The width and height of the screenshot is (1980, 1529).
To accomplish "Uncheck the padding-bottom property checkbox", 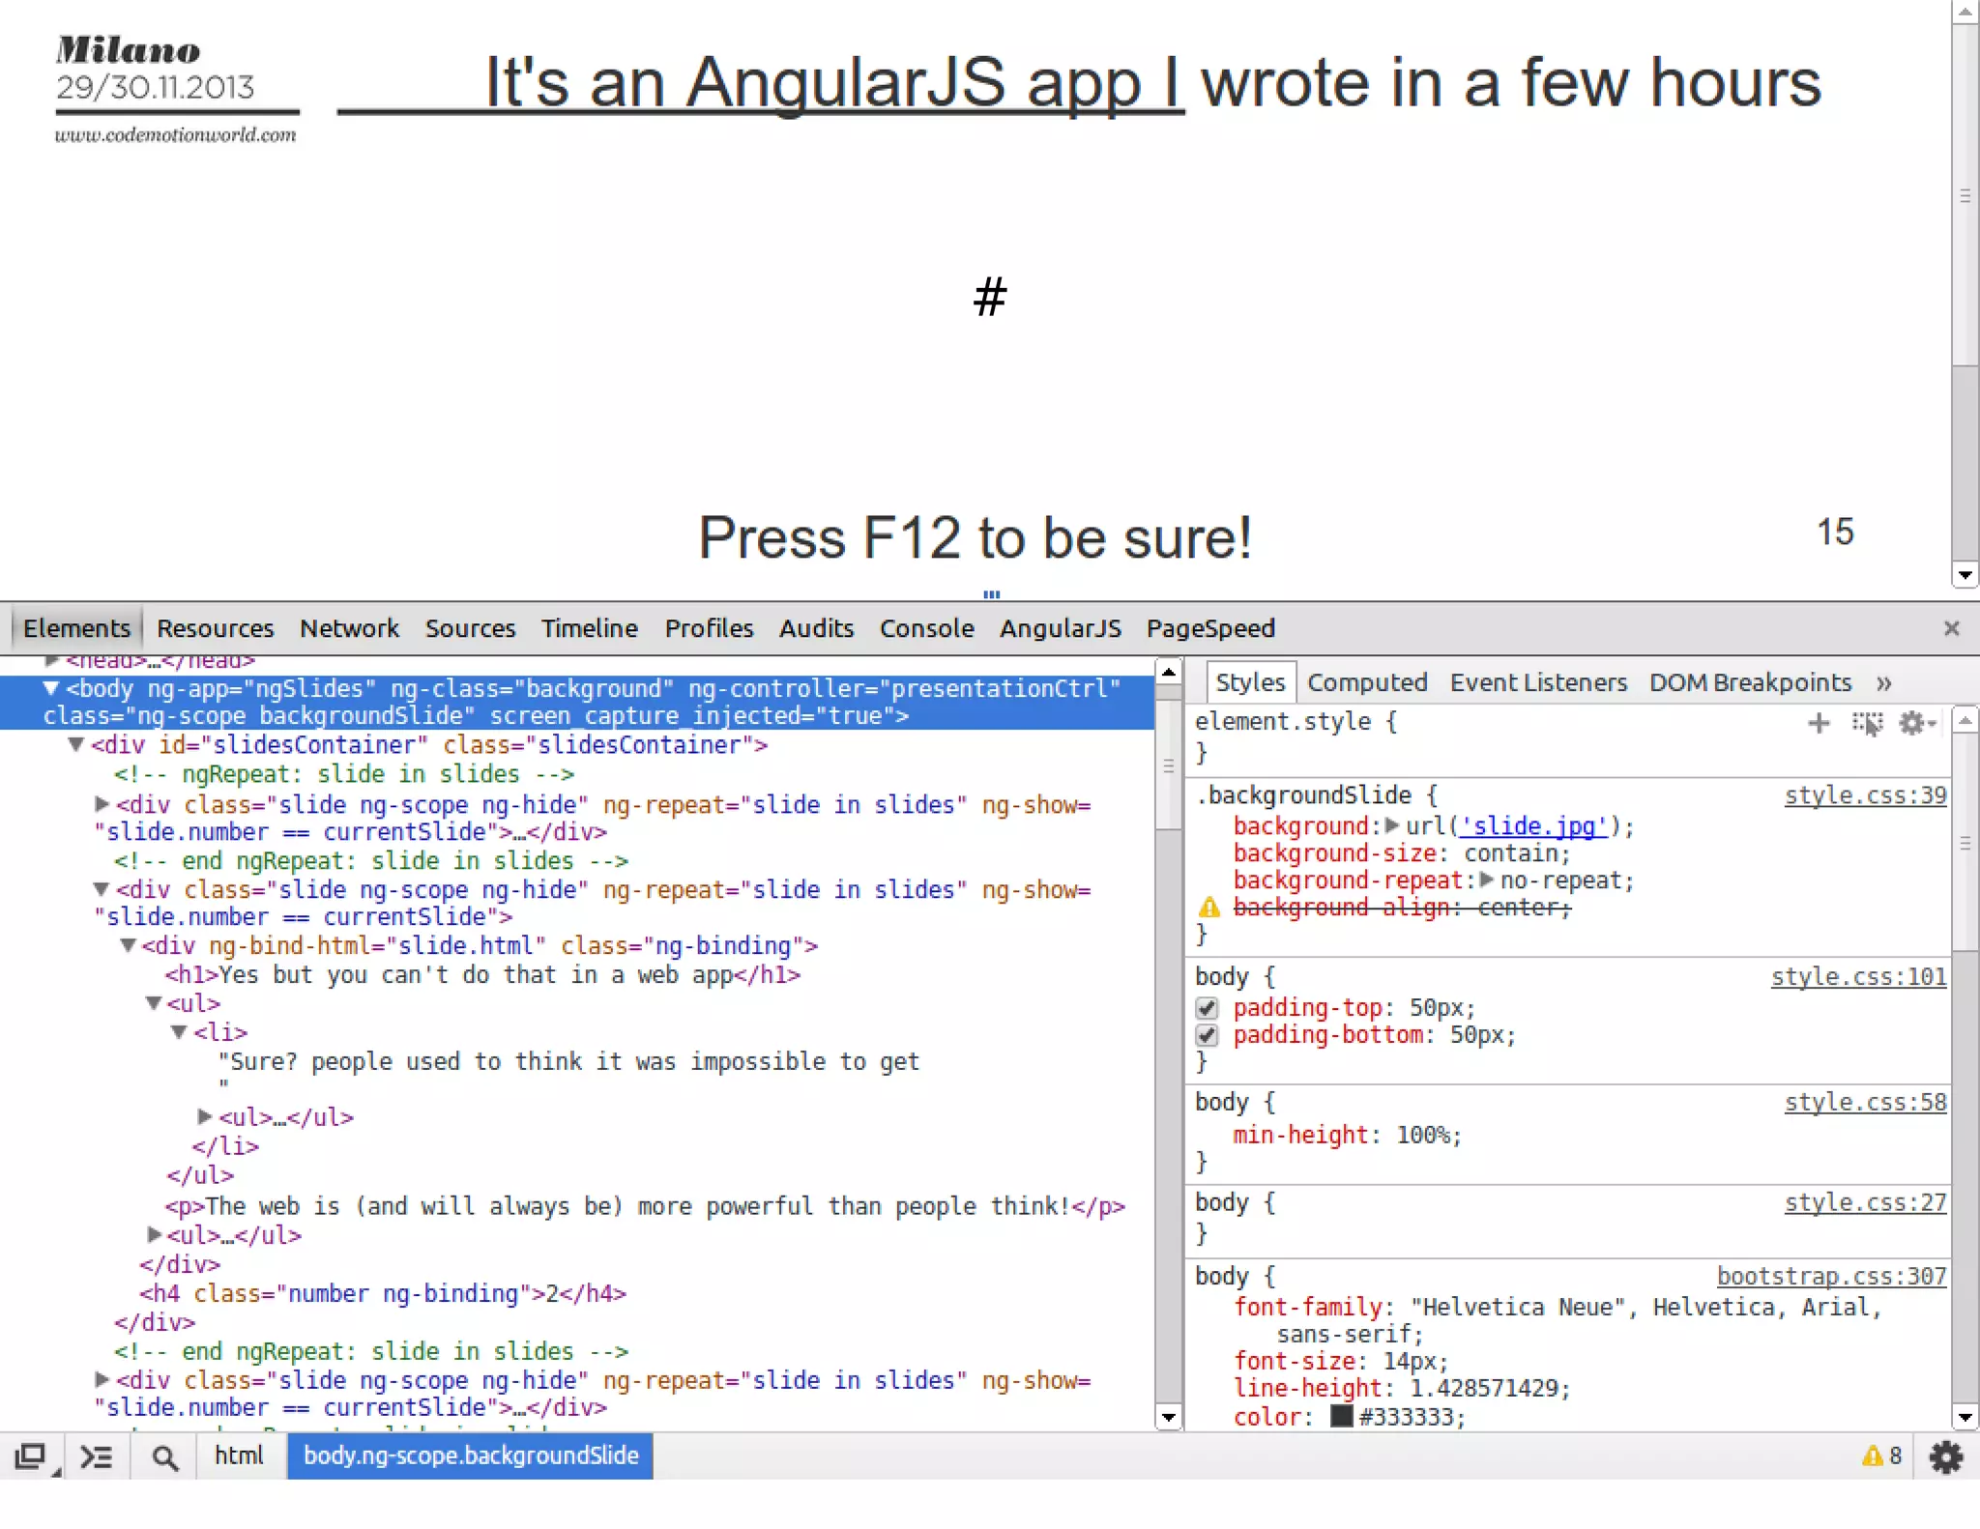I will (1207, 1035).
